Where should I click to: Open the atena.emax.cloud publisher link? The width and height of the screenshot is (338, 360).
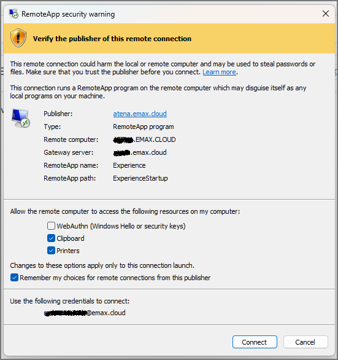(140, 114)
